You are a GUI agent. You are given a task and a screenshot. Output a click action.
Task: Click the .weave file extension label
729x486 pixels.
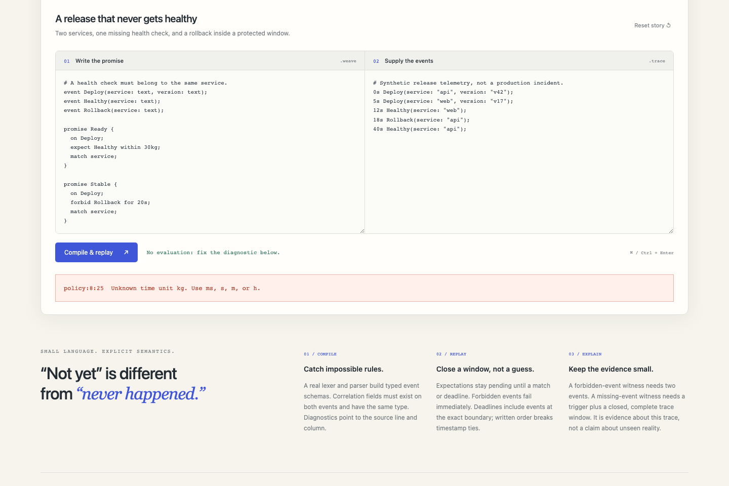348,61
